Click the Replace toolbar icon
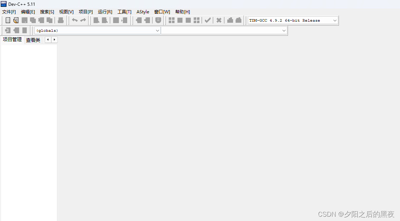The width and height of the screenshot is (400, 221). point(104,20)
